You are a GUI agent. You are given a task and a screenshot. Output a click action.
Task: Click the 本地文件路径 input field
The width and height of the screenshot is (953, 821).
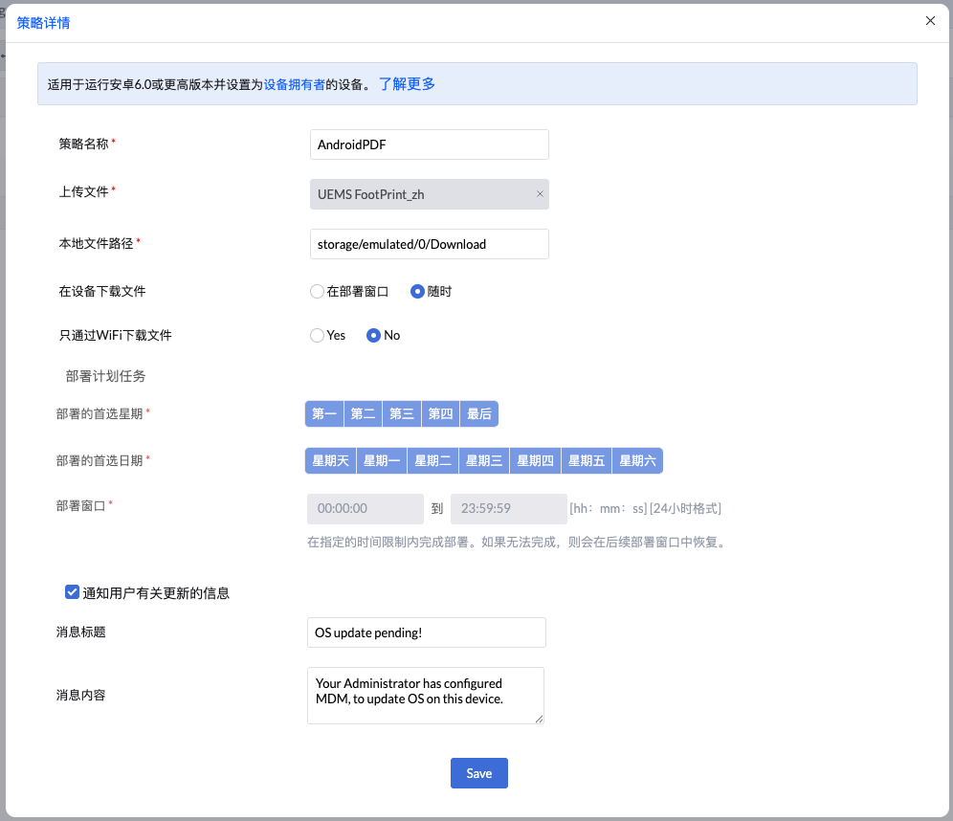(430, 244)
